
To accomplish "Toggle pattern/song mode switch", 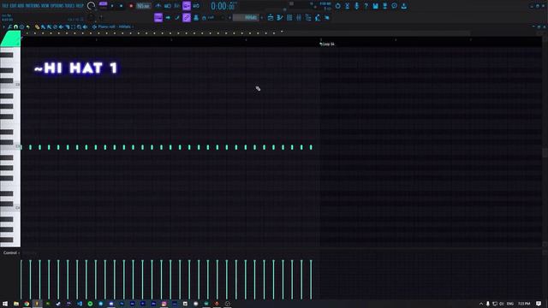I will [x=103, y=5].
